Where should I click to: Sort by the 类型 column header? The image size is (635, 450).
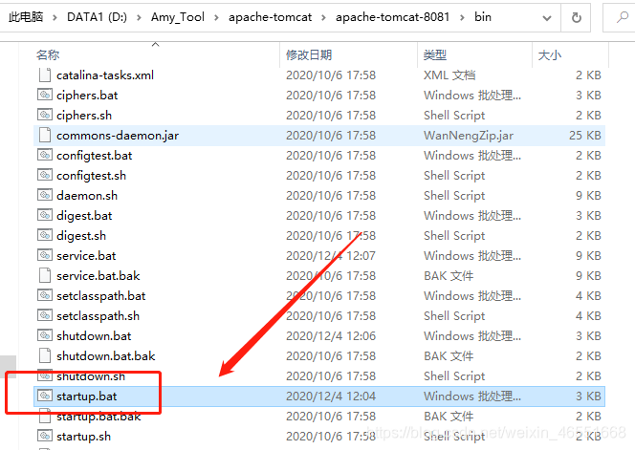[434, 54]
